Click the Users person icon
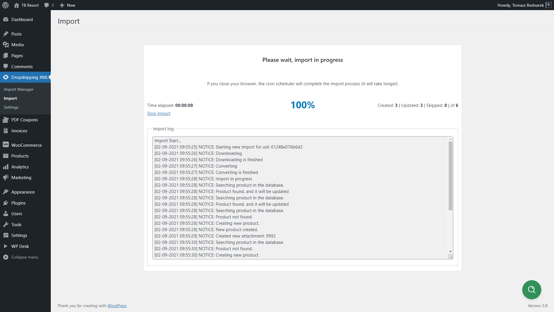This screenshot has height=312, width=554. tap(6, 213)
